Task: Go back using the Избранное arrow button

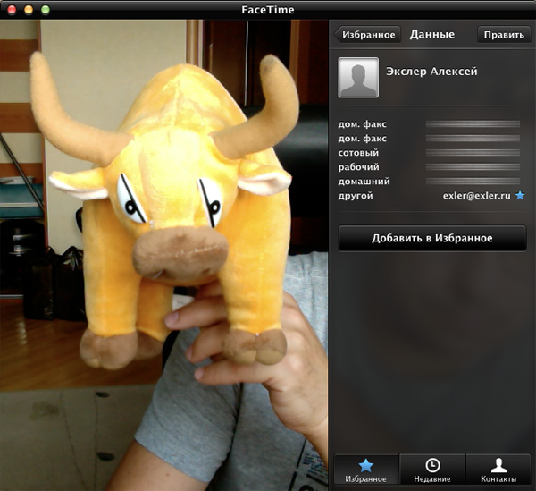Action: pyautogui.click(x=367, y=35)
